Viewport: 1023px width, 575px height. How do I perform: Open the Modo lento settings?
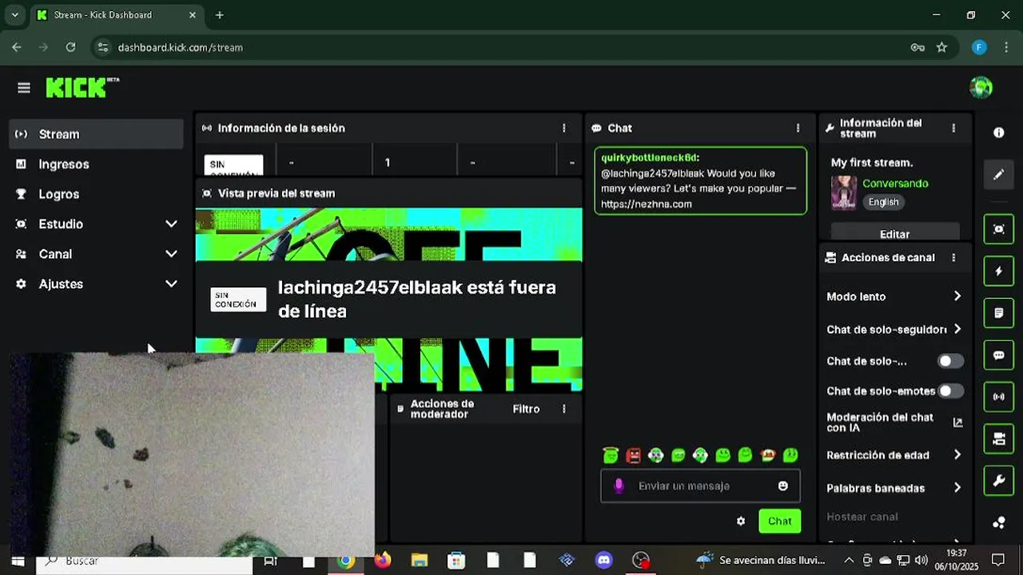895,296
